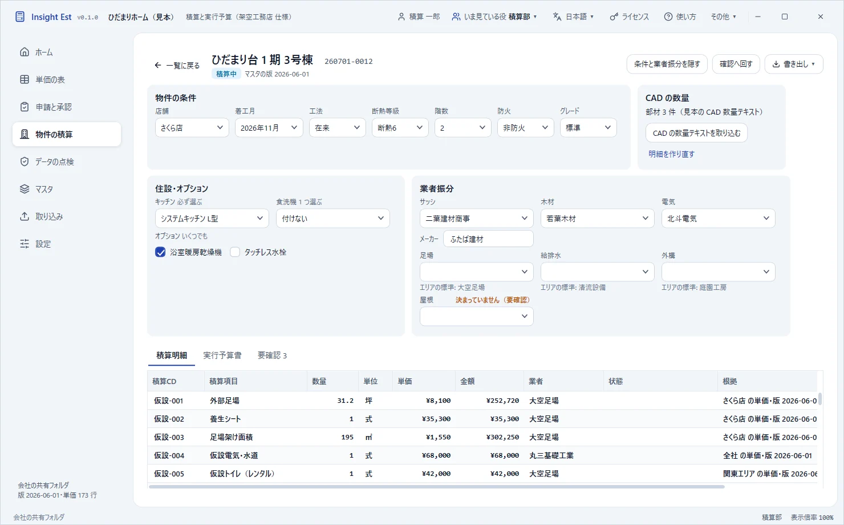844x525 pixels.
Task: Switch to 要確認 3 tab
Action: (272, 355)
